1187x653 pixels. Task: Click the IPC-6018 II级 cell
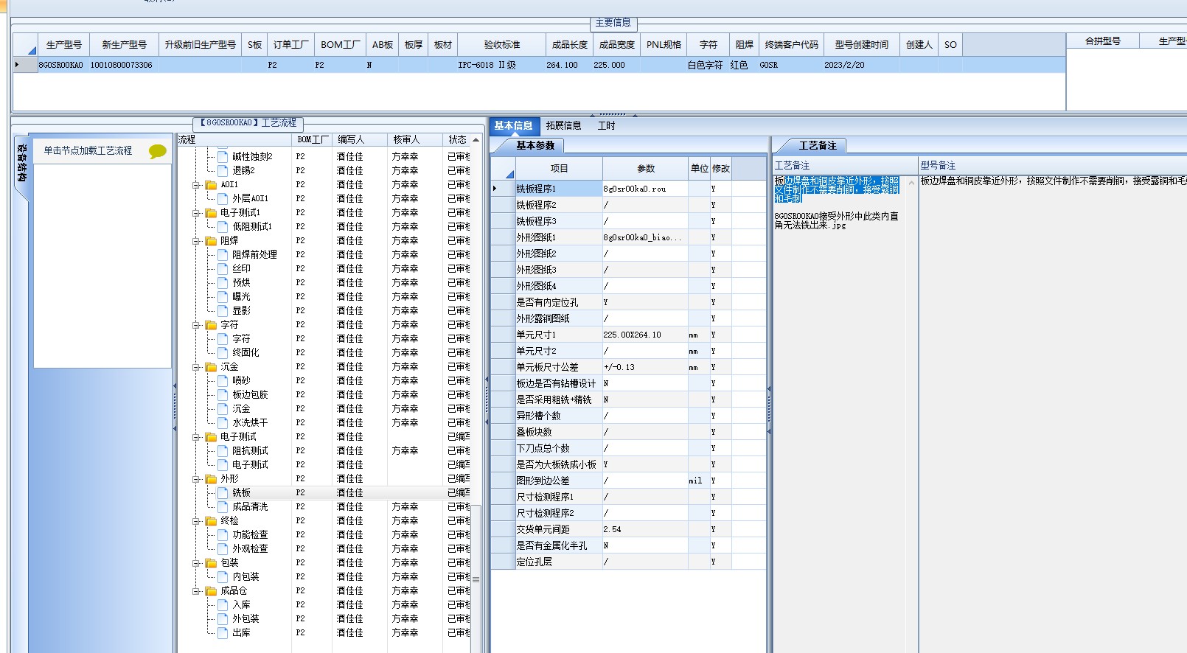pos(501,65)
